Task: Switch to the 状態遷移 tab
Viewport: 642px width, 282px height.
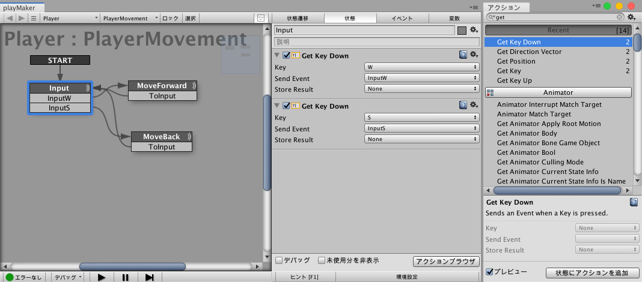Action: (x=298, y=19)
